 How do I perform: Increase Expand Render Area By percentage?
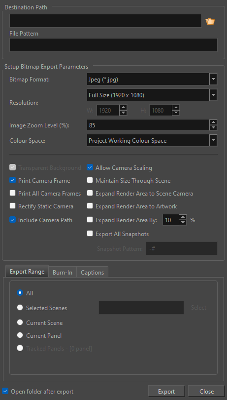183,217
